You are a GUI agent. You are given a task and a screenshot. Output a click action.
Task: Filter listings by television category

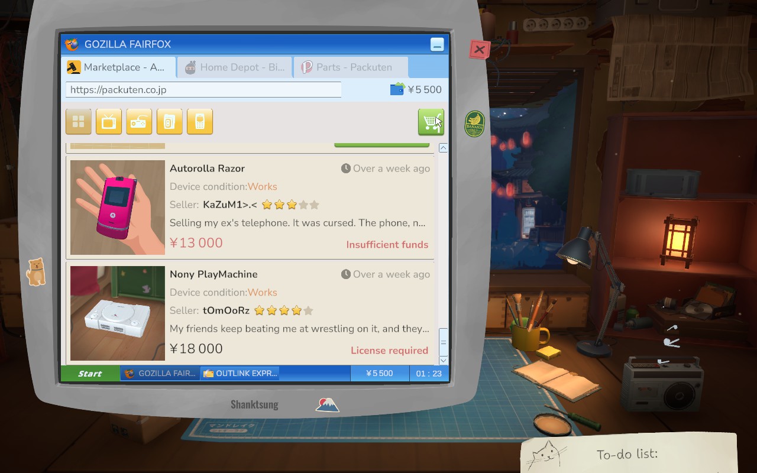point(109,122)
